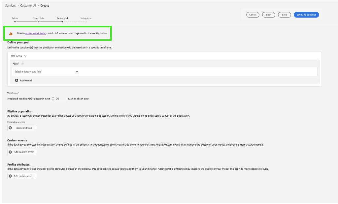Click the Profile attributes heading
The height and width of the screenshot is (204, 338).
click(18, 164)
